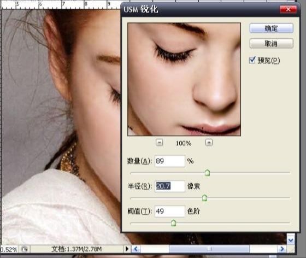This screenshot has height=258, width=306.
Task: Click status bar icon beside zoom percentage
Action: [25, 249]
